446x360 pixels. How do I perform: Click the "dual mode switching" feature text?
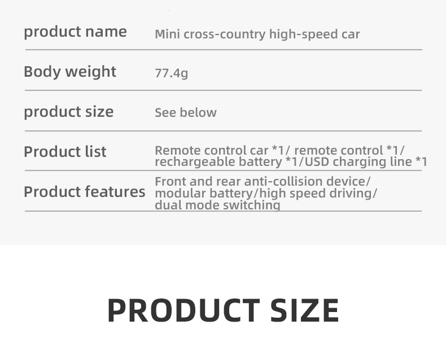(217, 205)
